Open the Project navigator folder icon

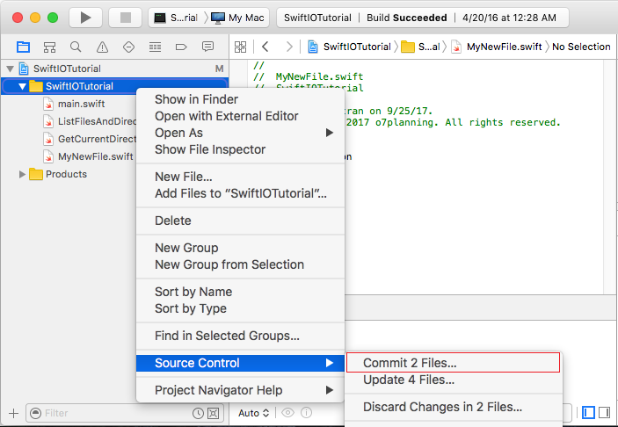click(x=23, y=47)
